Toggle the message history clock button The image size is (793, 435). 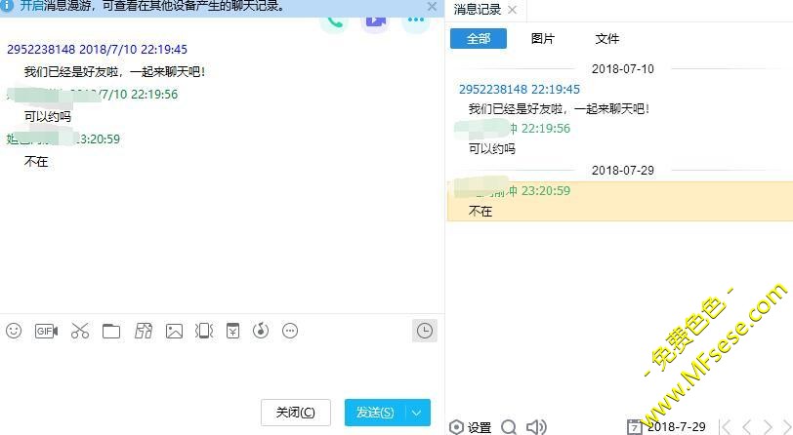[424, 331]
